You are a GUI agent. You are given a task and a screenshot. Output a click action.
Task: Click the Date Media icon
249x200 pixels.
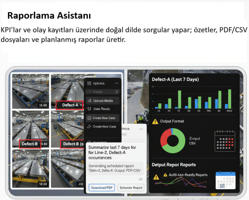89,109
